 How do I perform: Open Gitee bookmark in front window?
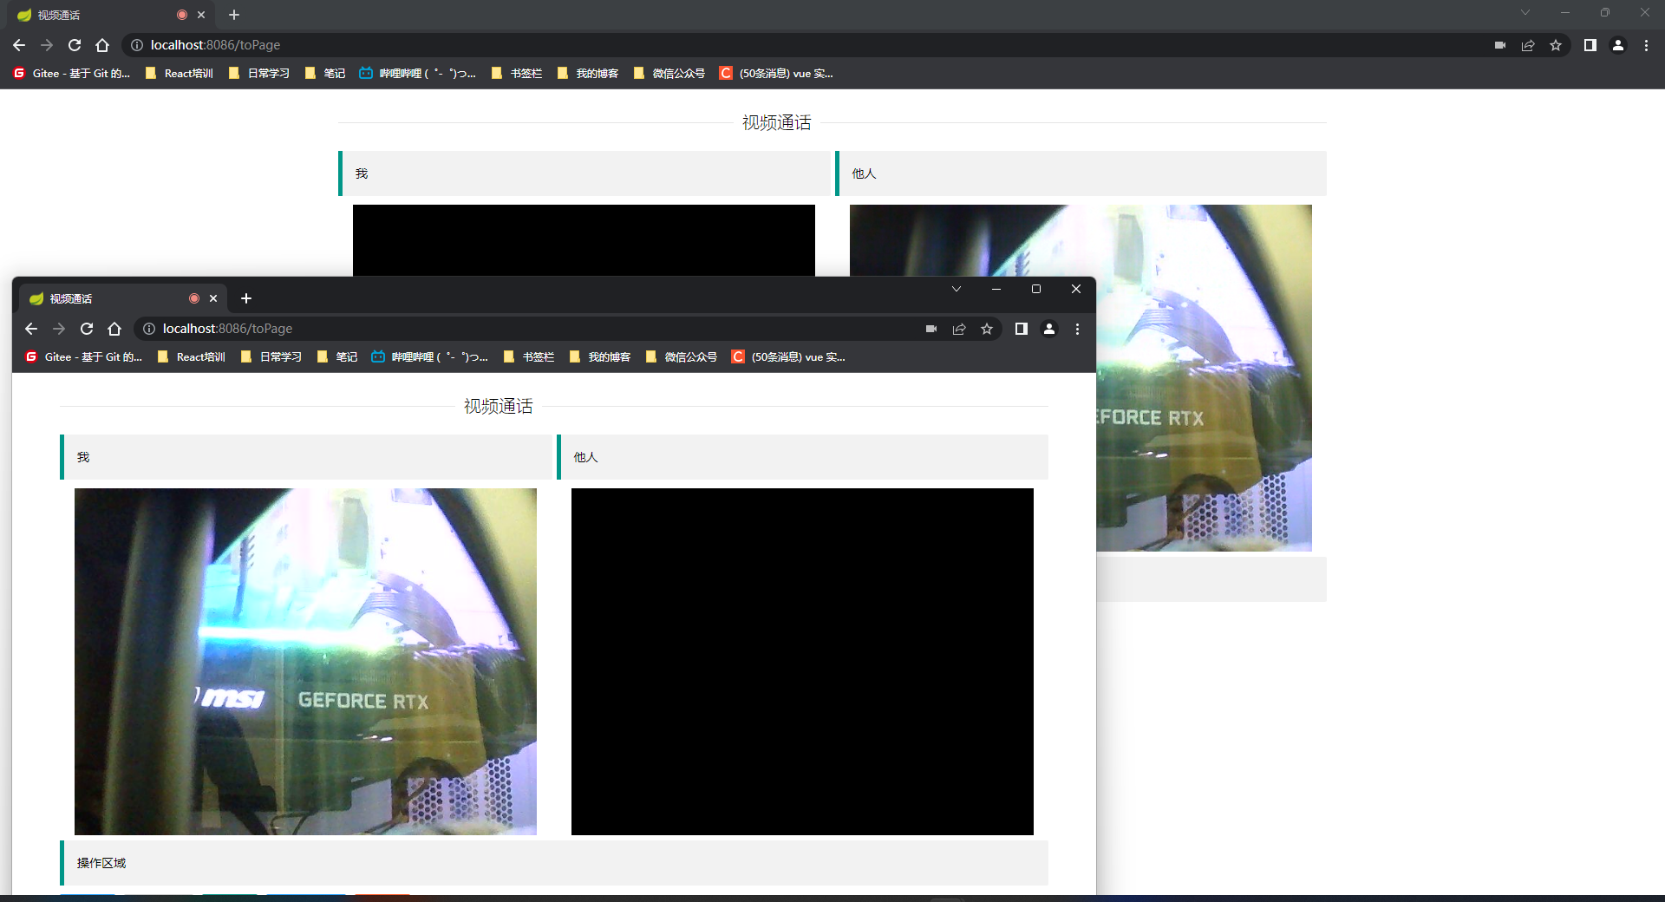coord(83,356)
